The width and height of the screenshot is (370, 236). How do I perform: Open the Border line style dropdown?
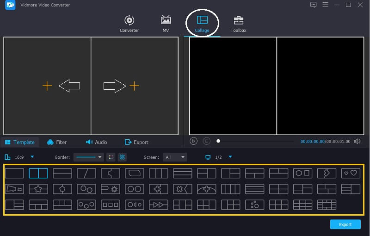click(x=88, y=157)
